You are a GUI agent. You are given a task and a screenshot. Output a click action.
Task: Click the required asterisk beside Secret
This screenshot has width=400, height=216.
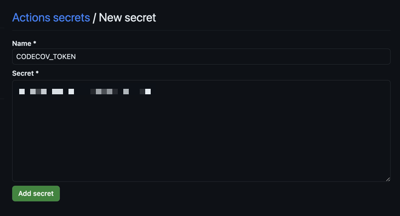[x=37, y=73]
